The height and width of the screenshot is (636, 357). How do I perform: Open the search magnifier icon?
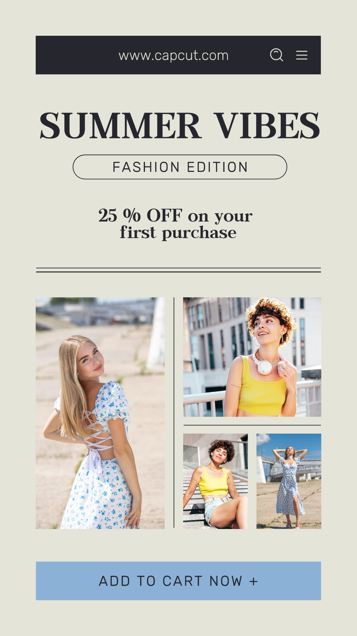click(277, 55)
